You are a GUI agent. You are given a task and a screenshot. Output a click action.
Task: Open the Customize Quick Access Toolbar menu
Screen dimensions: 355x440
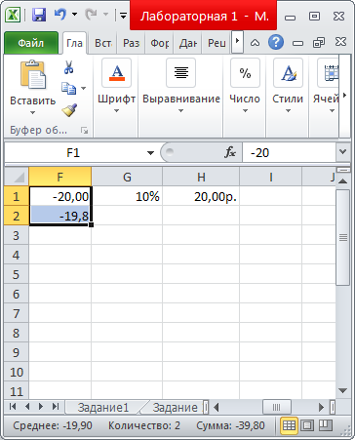(x=123, y=15)
